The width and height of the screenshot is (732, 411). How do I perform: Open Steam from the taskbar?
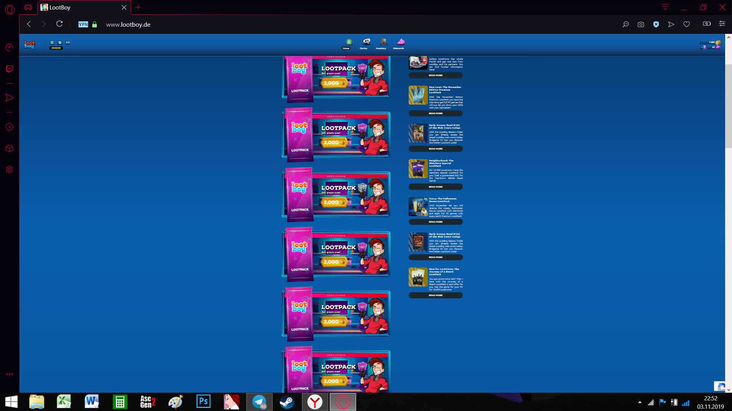click(x=287, y=402)
